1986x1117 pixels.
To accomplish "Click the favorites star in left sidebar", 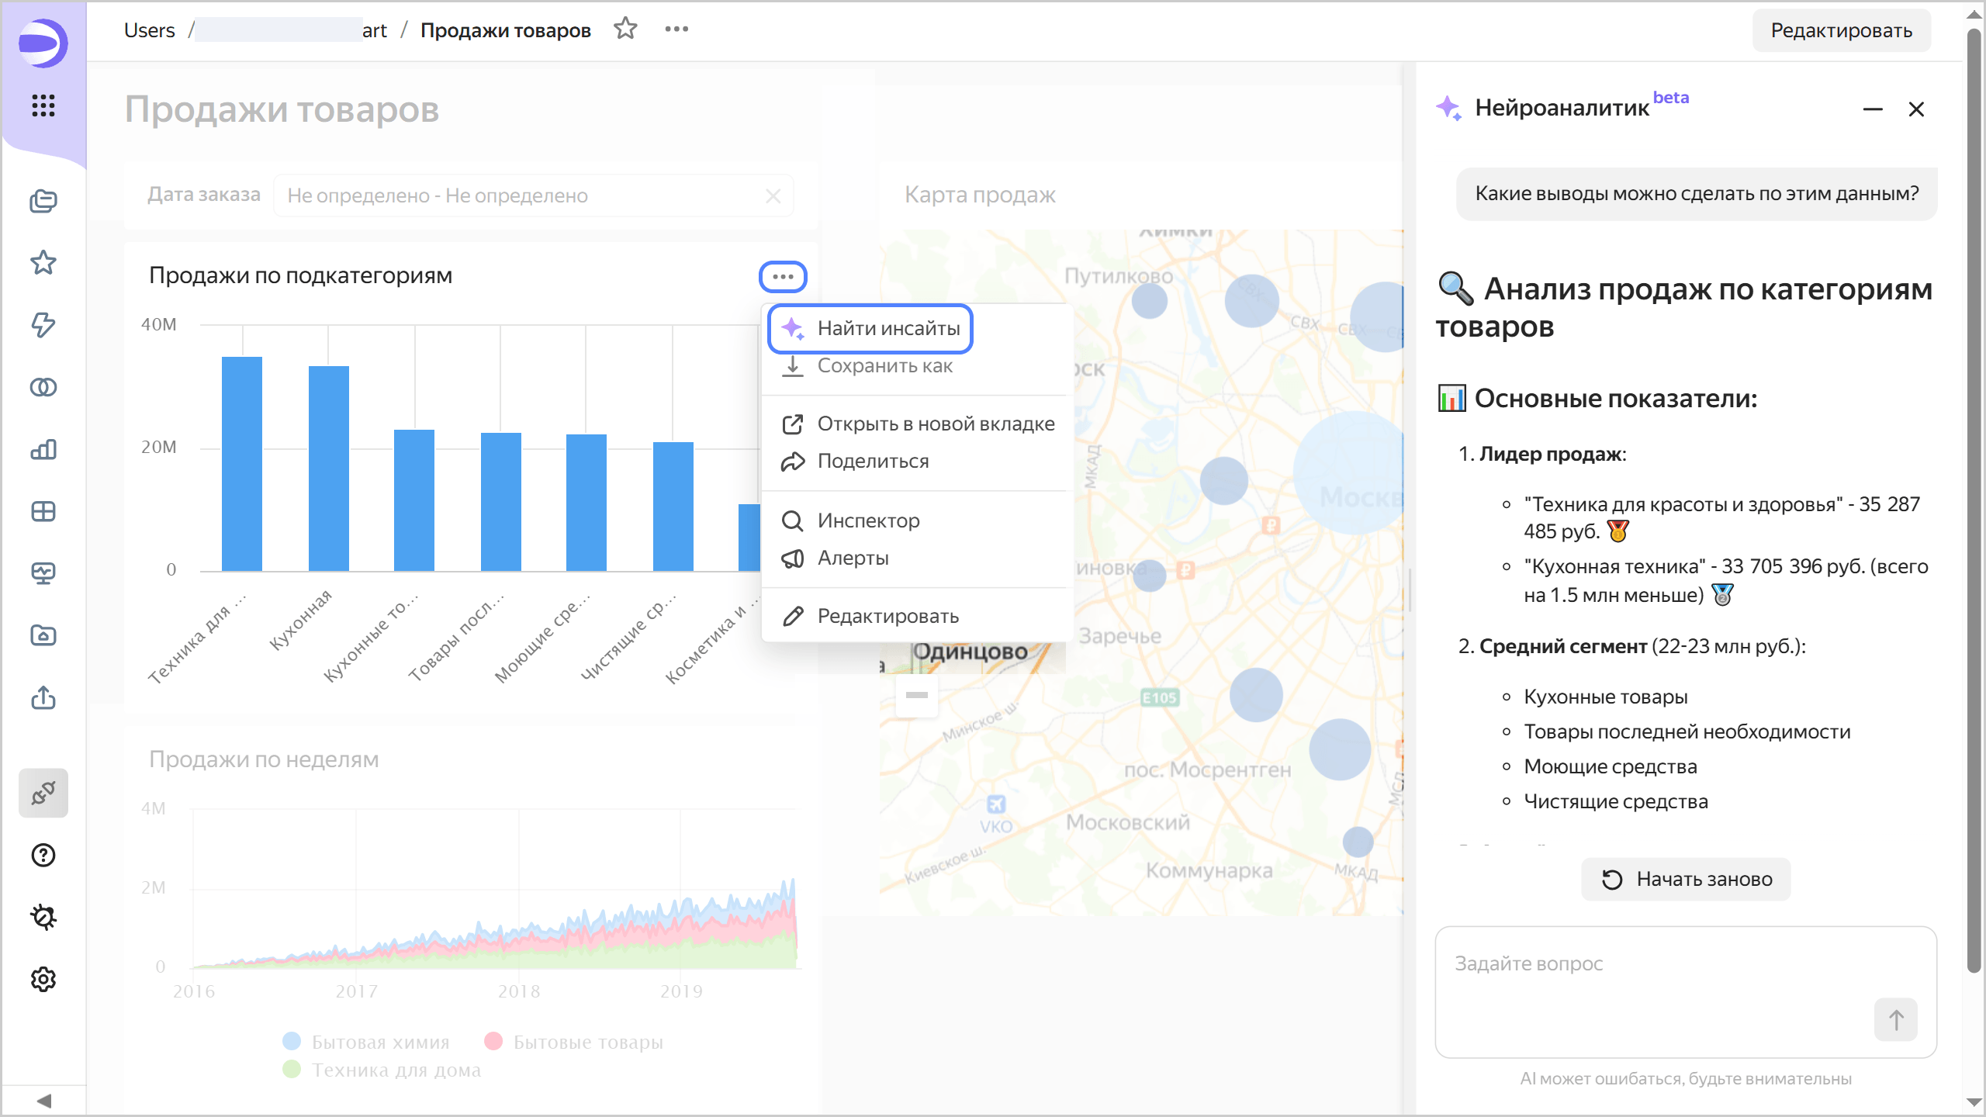I will point(43,263).
